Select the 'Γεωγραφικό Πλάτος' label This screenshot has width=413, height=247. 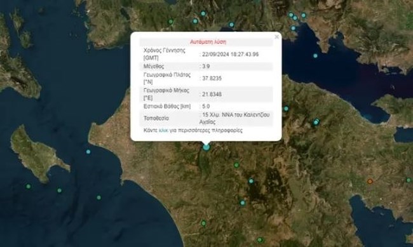tap(167, 75)
